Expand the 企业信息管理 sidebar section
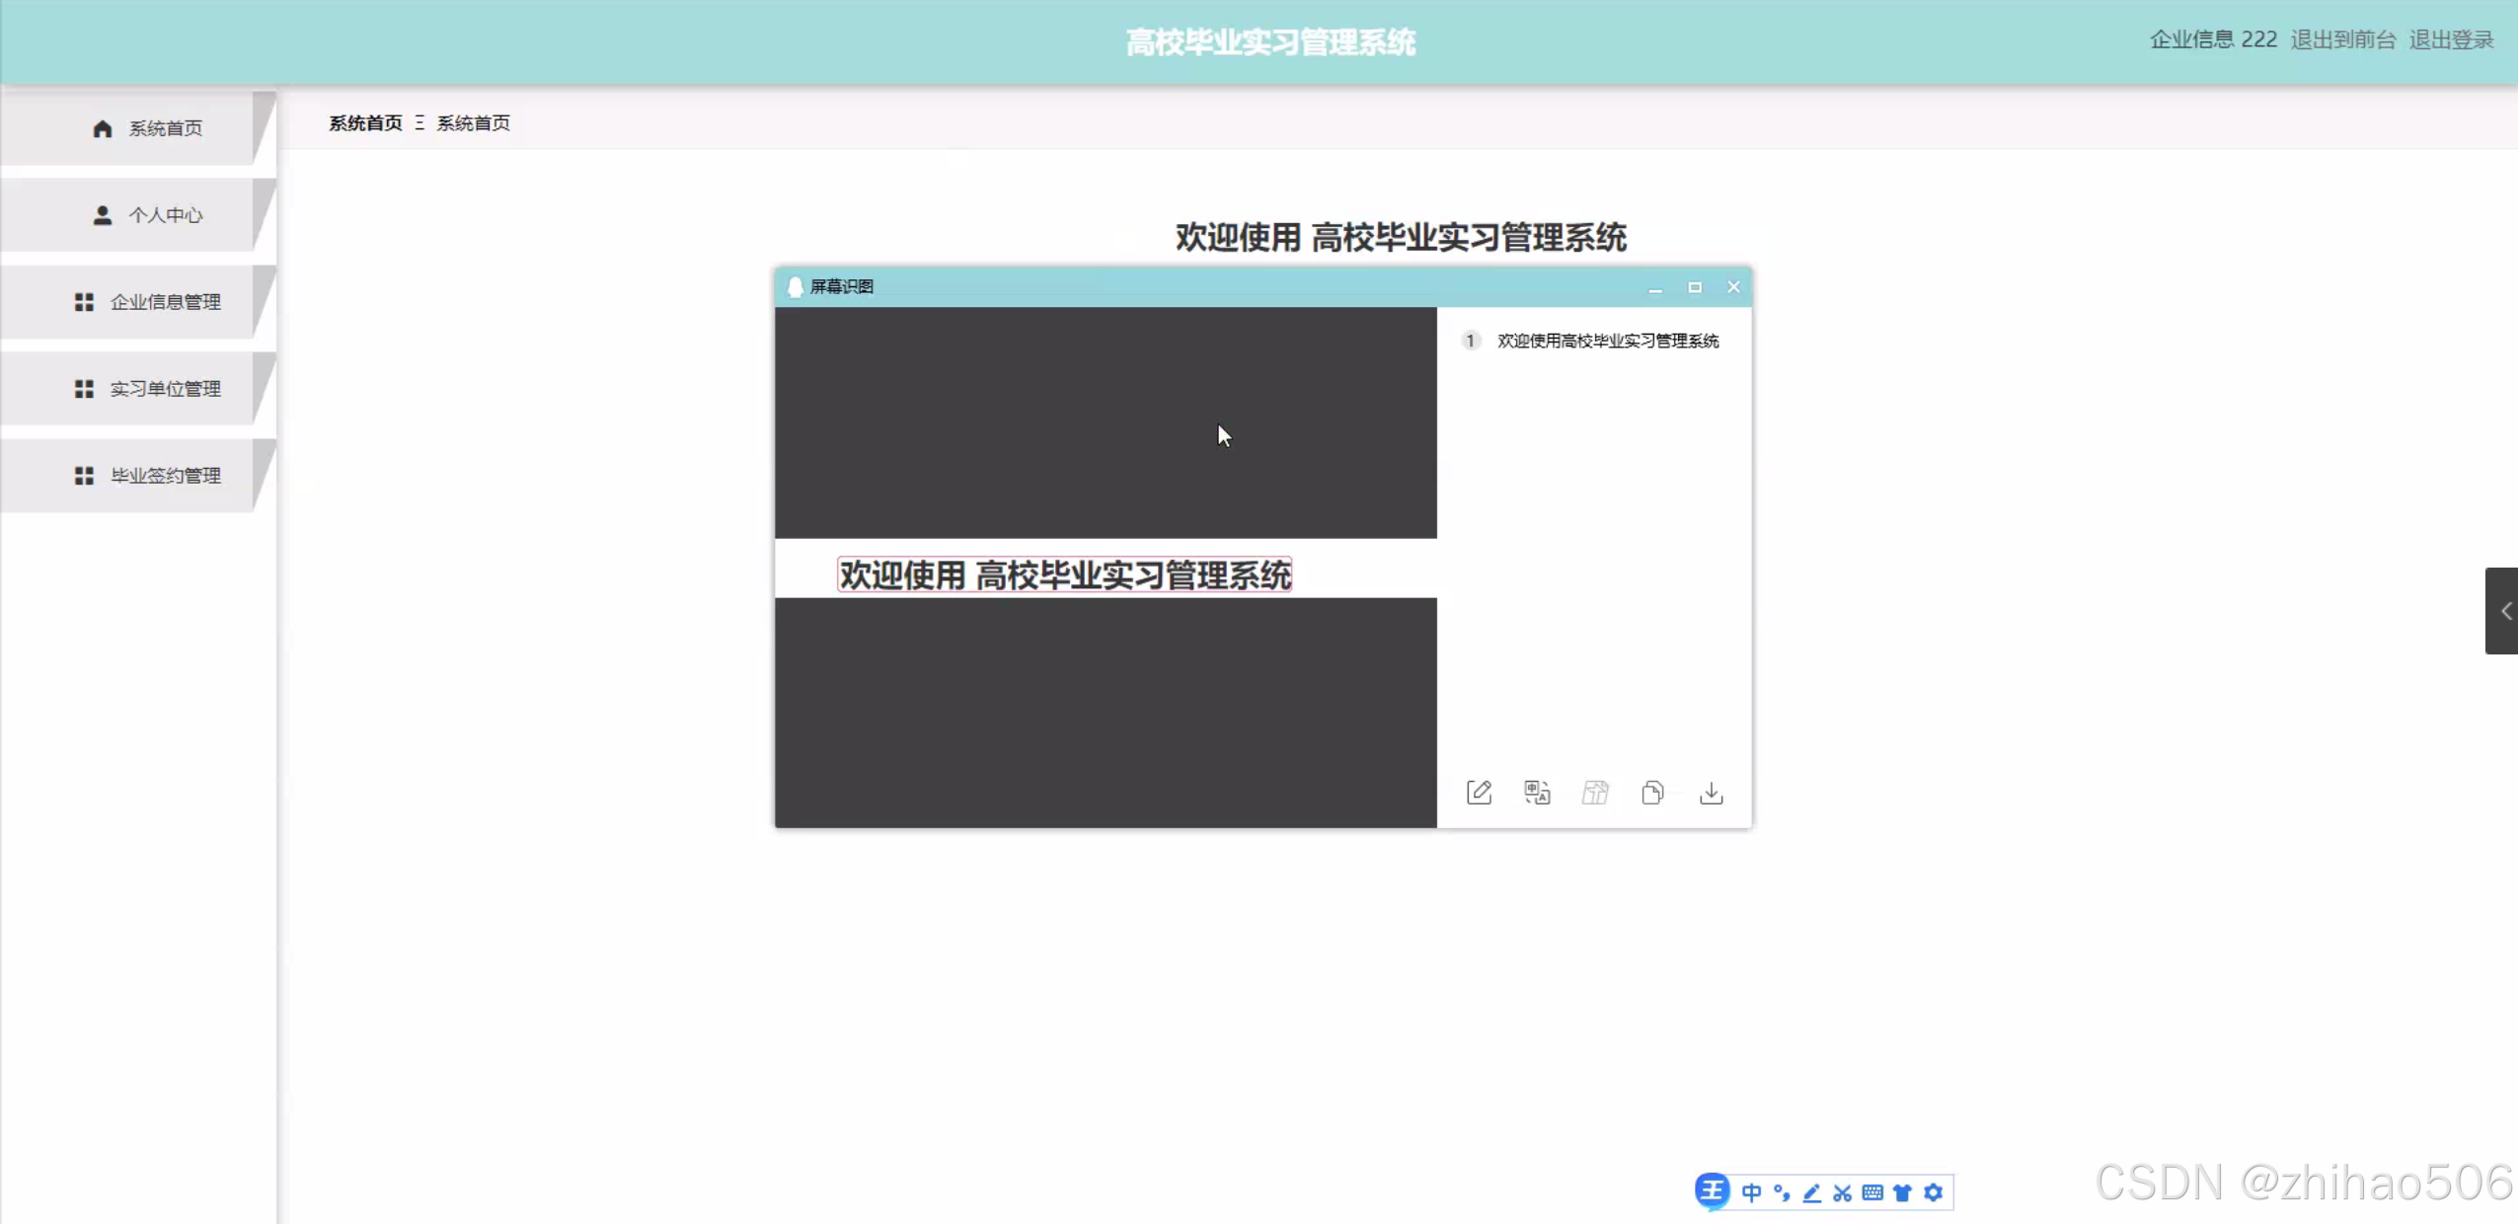This screenshot has height=1224, width=2518. (x=166, y=301)
